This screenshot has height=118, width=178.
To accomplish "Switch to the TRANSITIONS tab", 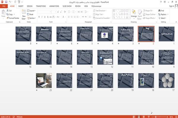I will [41, 6].
